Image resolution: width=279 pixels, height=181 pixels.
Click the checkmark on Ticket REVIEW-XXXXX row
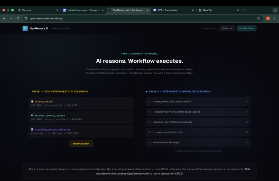click(247, 112)
